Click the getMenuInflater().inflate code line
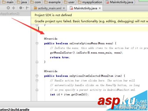The image size is (148, 111). (86, 53)
